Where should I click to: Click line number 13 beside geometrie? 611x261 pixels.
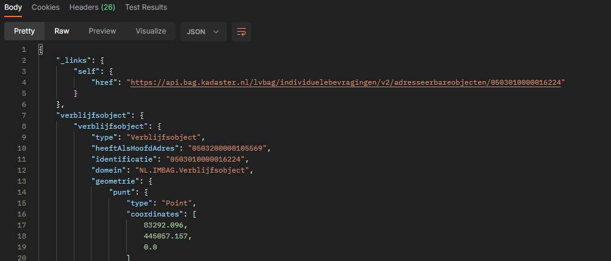point(23,181)
